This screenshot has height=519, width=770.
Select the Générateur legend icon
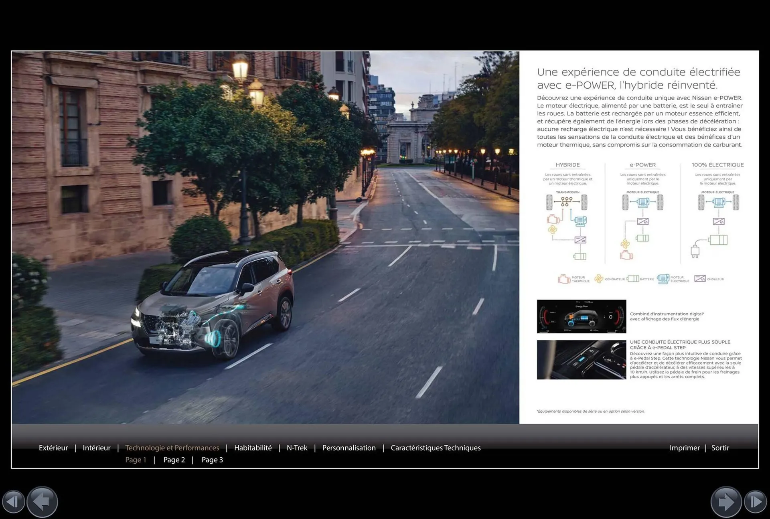point(598,278)
